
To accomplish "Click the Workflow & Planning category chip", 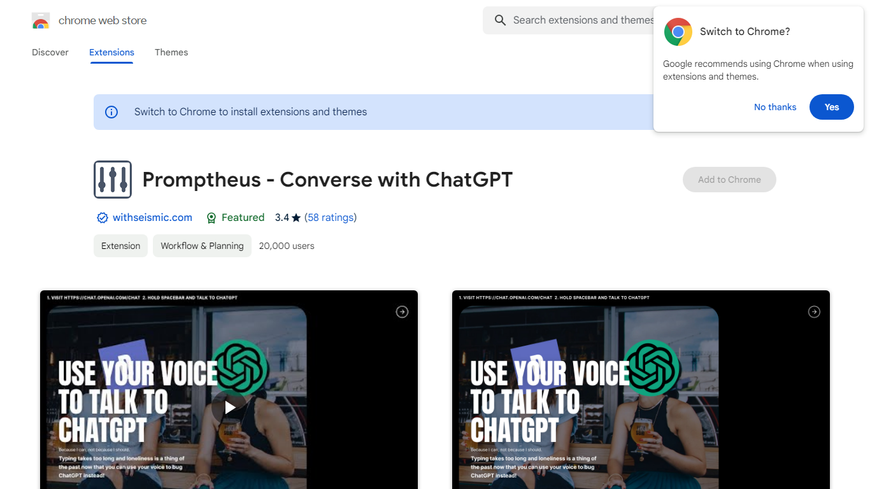I will pyautogui.click(x=202, y=246).
